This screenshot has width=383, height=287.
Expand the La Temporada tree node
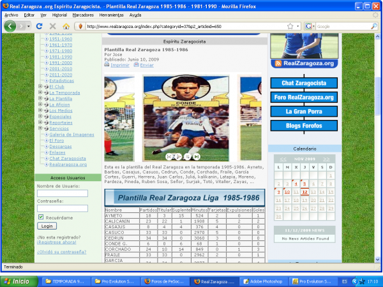point(40,92)
